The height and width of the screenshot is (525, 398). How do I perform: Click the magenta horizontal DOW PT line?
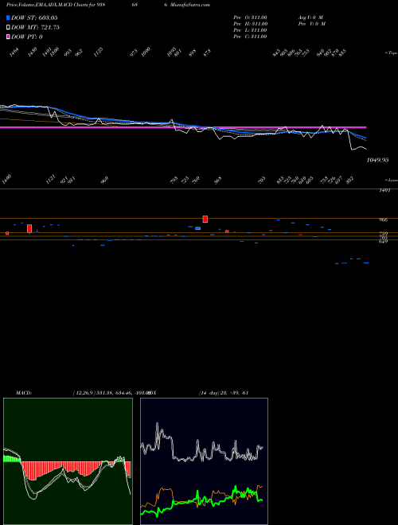click(183, 127)
